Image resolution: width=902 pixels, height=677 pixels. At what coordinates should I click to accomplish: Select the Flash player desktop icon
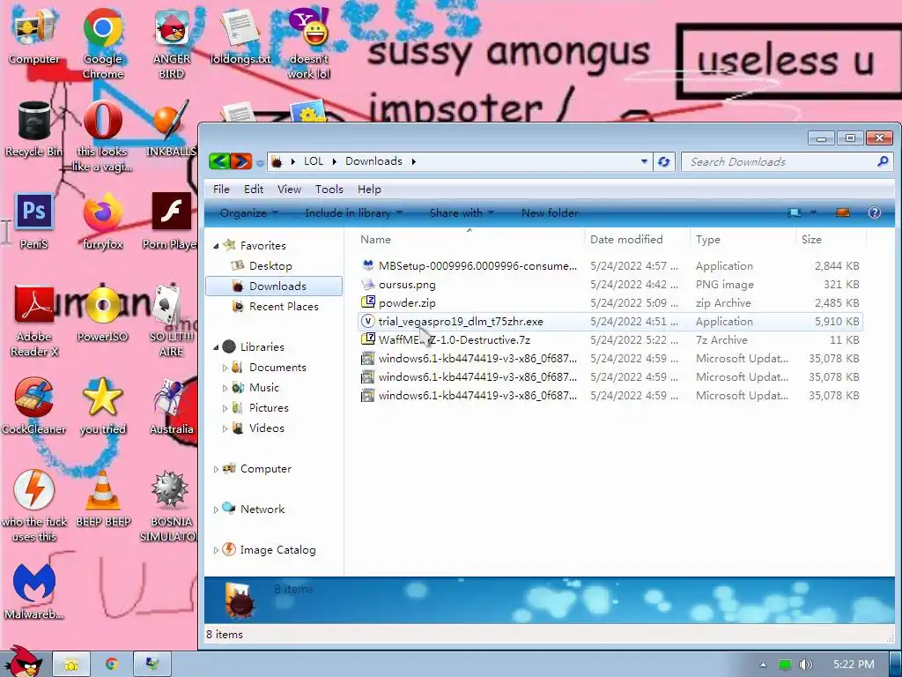pos(171,221)
